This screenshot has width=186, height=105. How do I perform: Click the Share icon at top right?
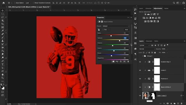(184, 3)
